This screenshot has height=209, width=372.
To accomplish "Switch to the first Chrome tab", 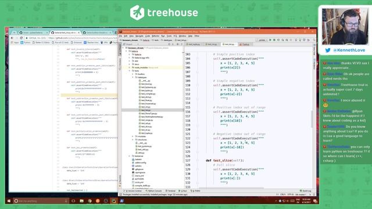I will click(33, 33).
